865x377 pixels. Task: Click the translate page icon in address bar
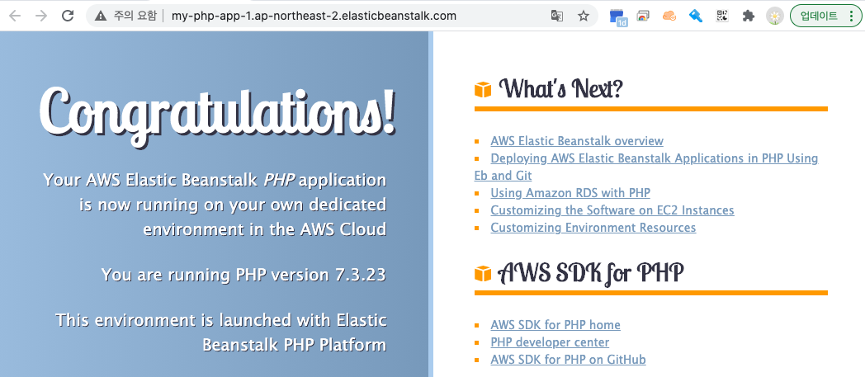[557, 16]
